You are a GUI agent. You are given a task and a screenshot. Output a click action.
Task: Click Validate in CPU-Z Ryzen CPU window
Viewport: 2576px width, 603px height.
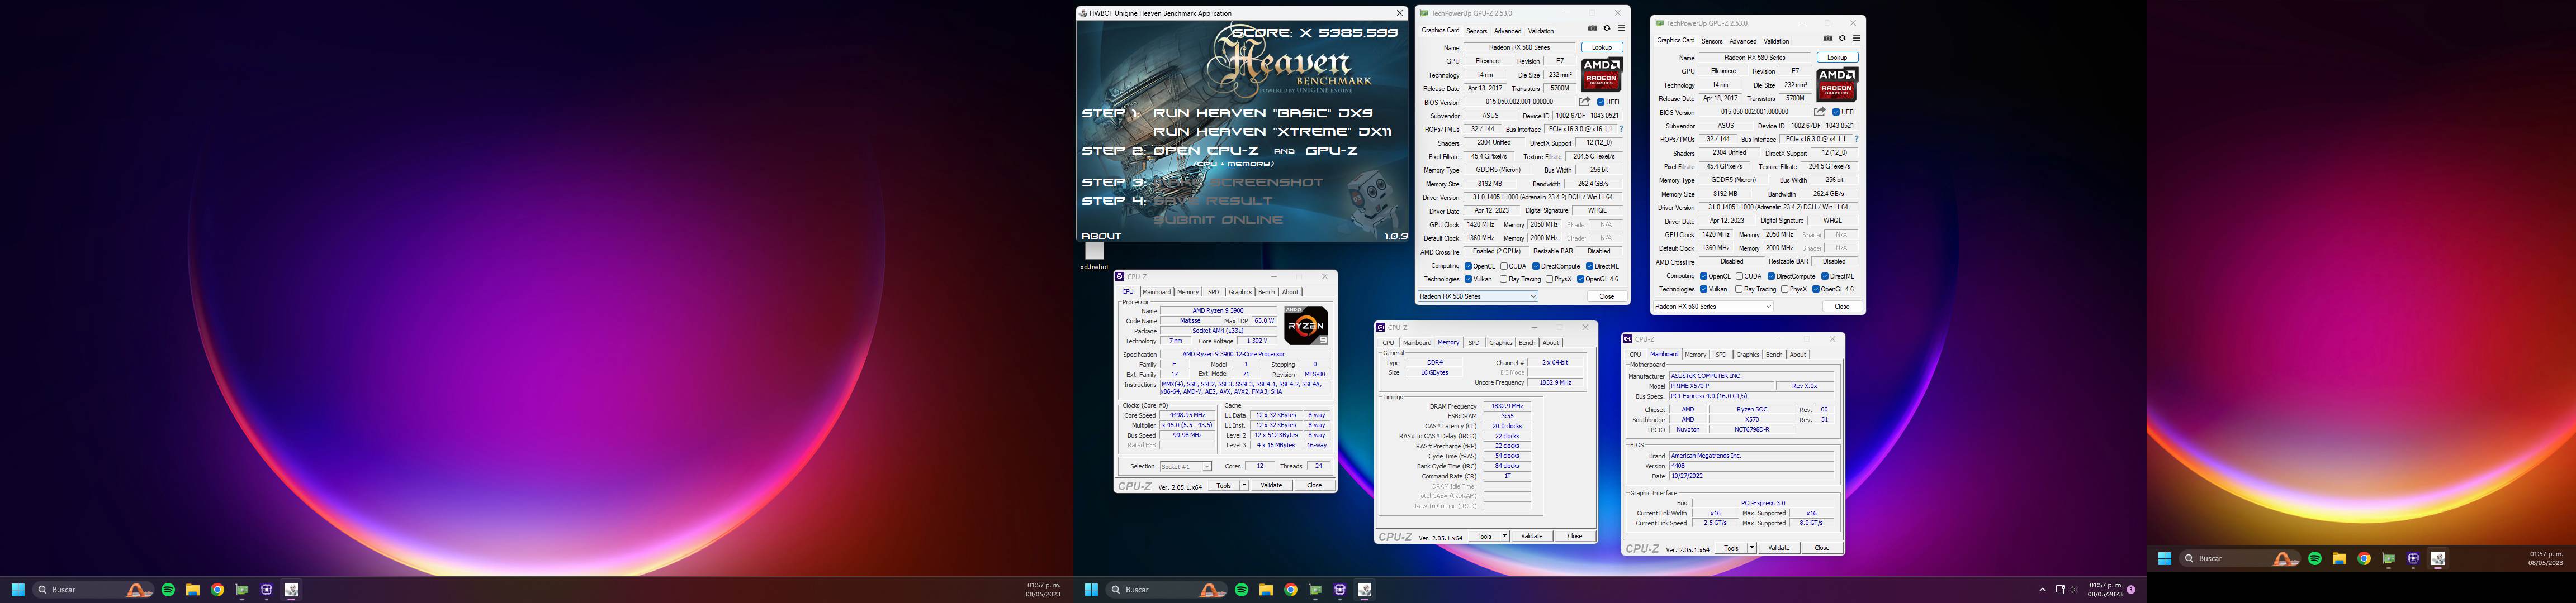click(1271, 485)
